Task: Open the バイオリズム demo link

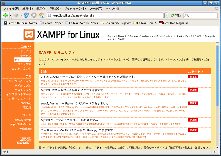Action: (x=23, y=86)
